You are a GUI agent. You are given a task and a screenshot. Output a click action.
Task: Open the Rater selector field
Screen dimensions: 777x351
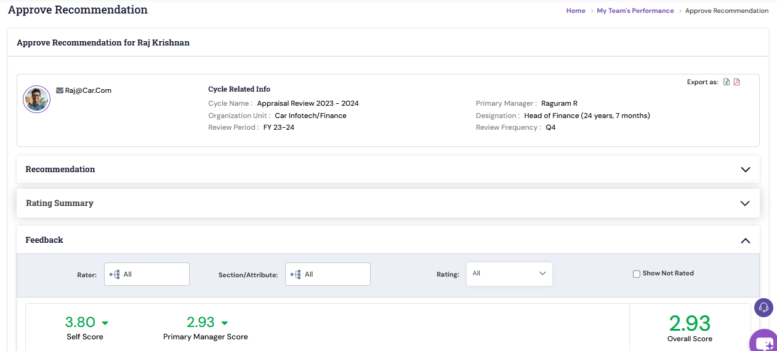tap(147, 274)
